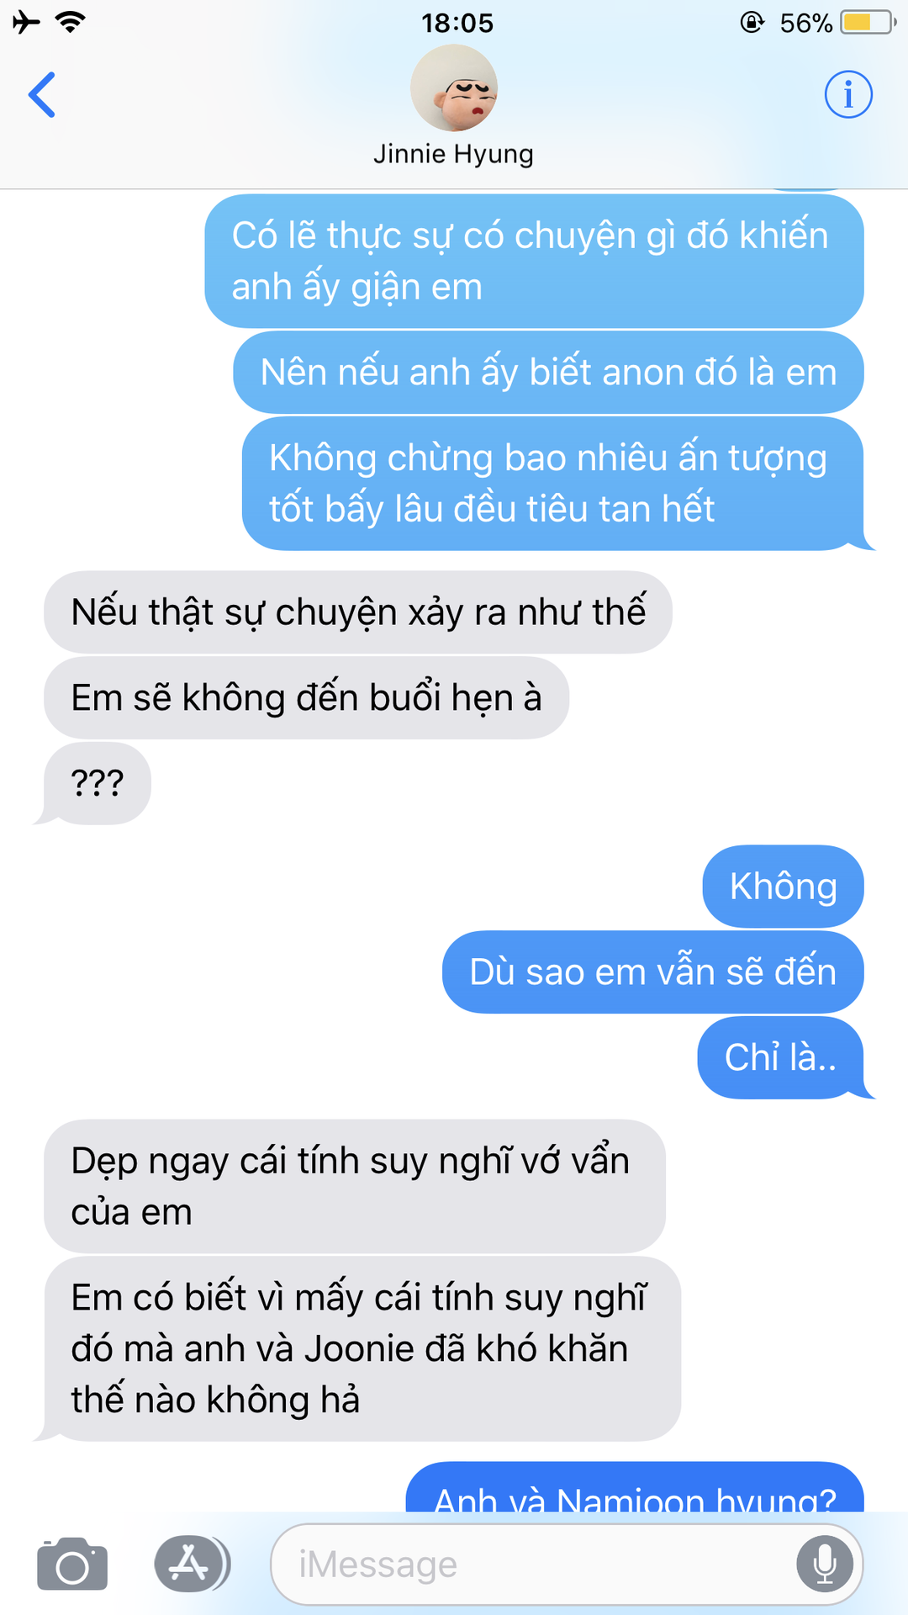Open the conversation info icon
The height and width of the screenshot is (1615, 908).
coord(847,94)
